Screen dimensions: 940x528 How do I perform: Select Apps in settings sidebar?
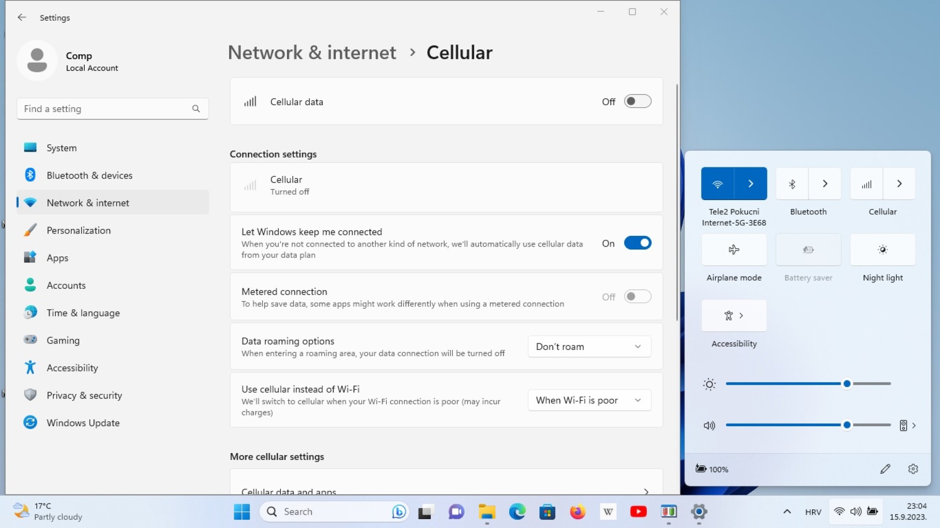113,258
